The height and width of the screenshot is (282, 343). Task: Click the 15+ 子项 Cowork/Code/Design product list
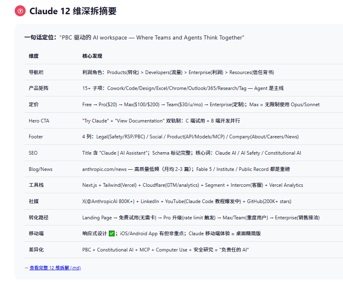point(183,88)
